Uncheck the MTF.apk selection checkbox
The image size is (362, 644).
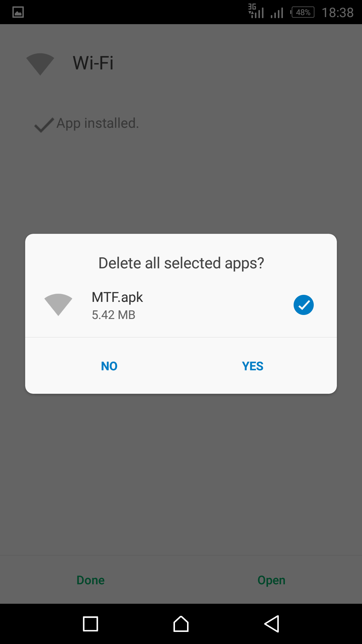tap(303, 305)
